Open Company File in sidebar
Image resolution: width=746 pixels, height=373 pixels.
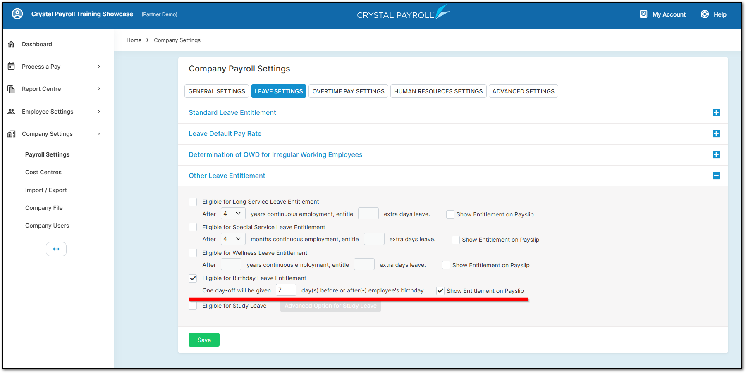point(44,208)
